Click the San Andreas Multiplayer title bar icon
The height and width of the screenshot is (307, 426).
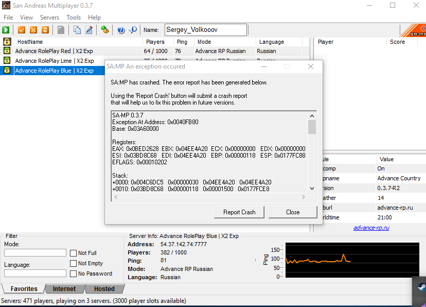click(6, 5)
